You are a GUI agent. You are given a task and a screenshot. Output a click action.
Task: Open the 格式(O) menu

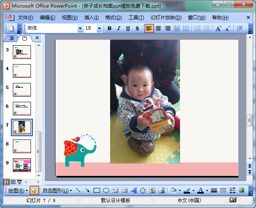[x=113, y=17]
